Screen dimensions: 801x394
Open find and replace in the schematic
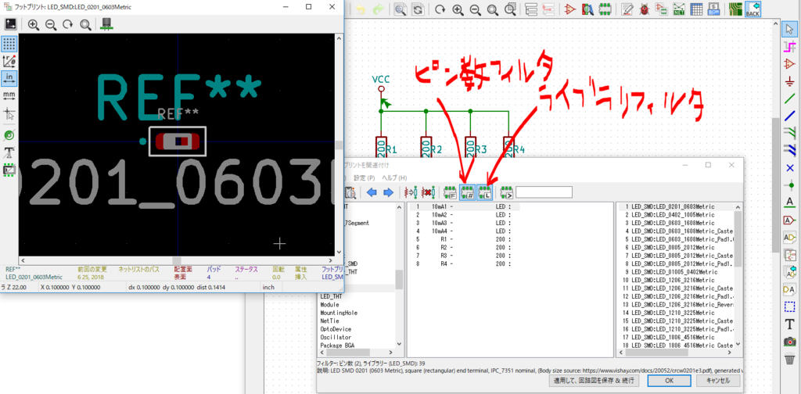coord(418,9)
